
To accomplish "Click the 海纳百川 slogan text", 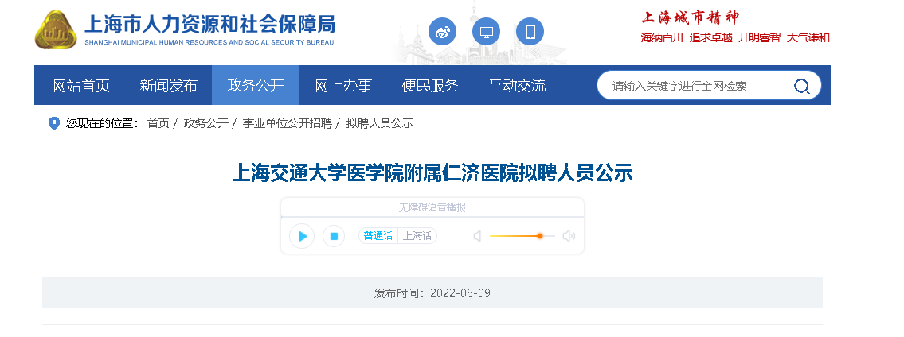I will [x=662, y=38].
